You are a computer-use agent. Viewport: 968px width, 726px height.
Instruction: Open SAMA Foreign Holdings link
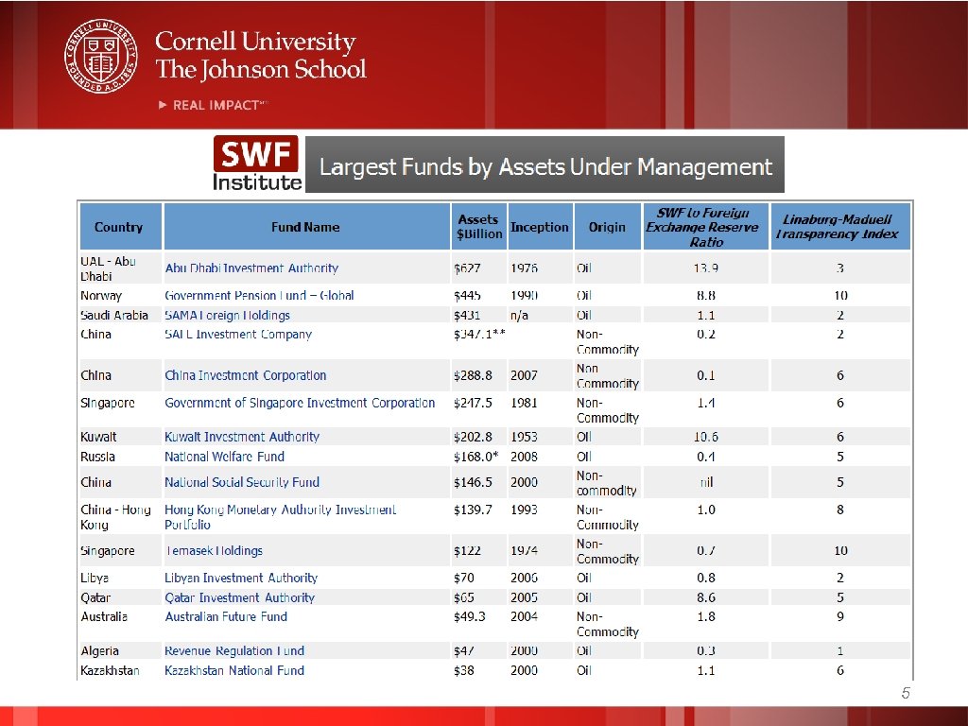coord(227,315)
